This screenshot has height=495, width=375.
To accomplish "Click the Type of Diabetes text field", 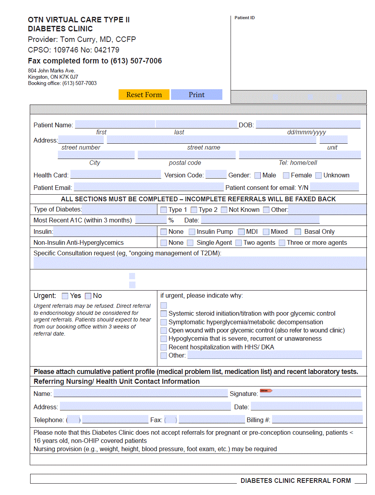I will point(120,210).
